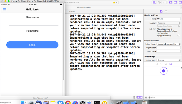Show the Code Snippet library

point(161,64)
